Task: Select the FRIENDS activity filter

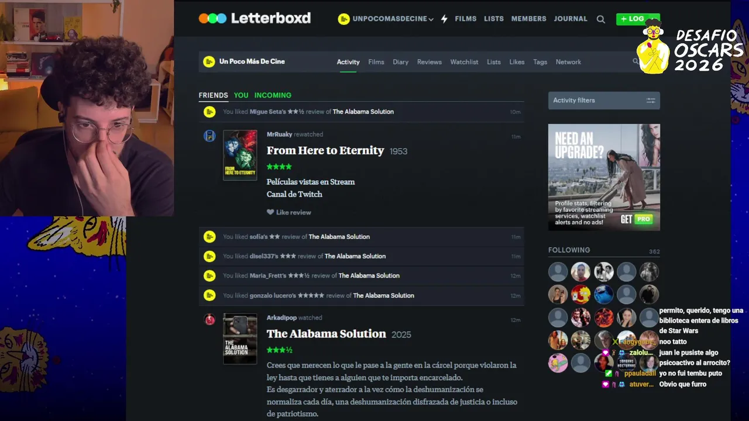Action: pos(213,95)
